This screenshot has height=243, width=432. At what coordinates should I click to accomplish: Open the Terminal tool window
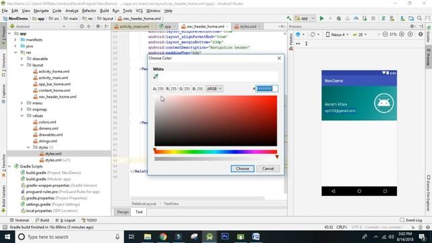click(x=20, y=220)
